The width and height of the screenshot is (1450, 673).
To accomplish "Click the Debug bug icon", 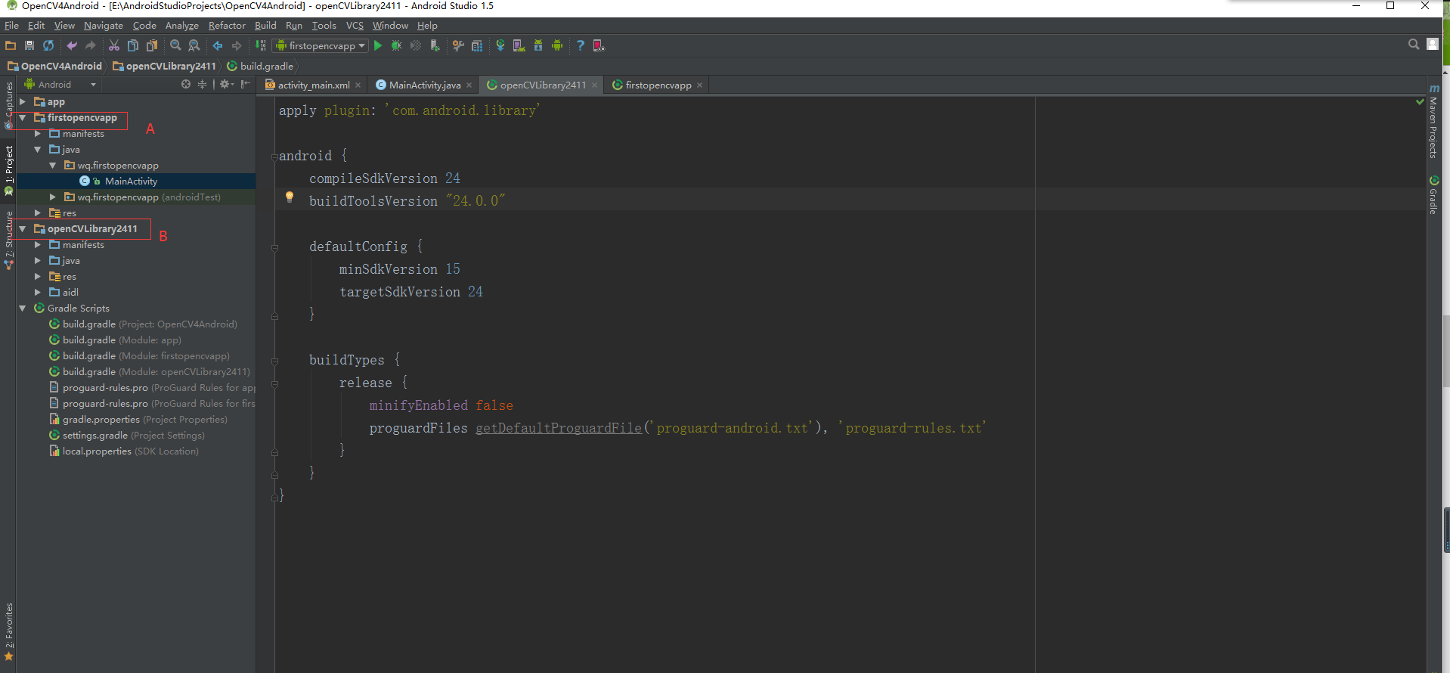I will coord(396,45).
